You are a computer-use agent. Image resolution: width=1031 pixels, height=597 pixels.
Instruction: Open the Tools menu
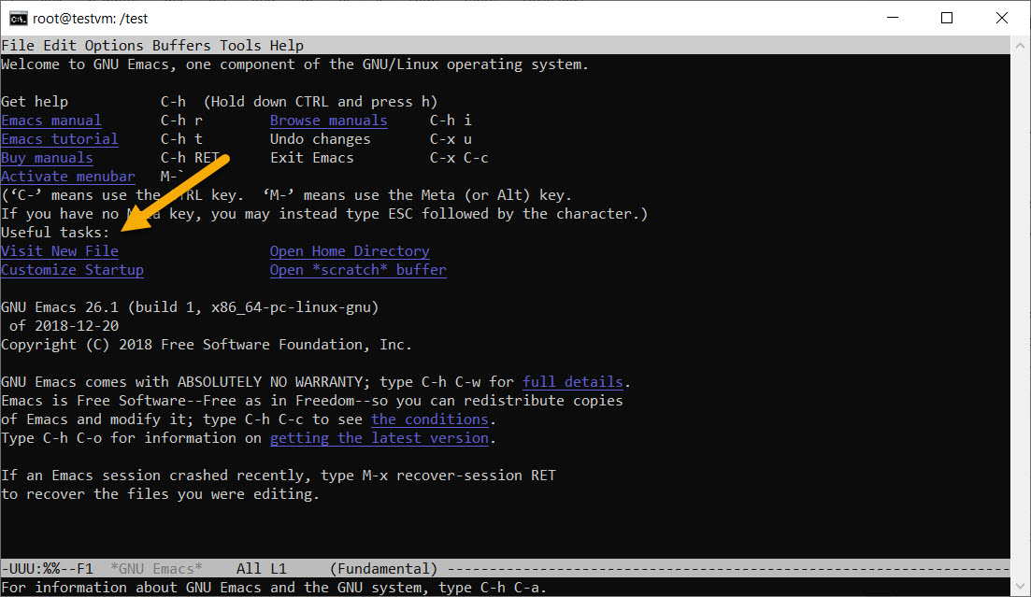coord(240,46)
